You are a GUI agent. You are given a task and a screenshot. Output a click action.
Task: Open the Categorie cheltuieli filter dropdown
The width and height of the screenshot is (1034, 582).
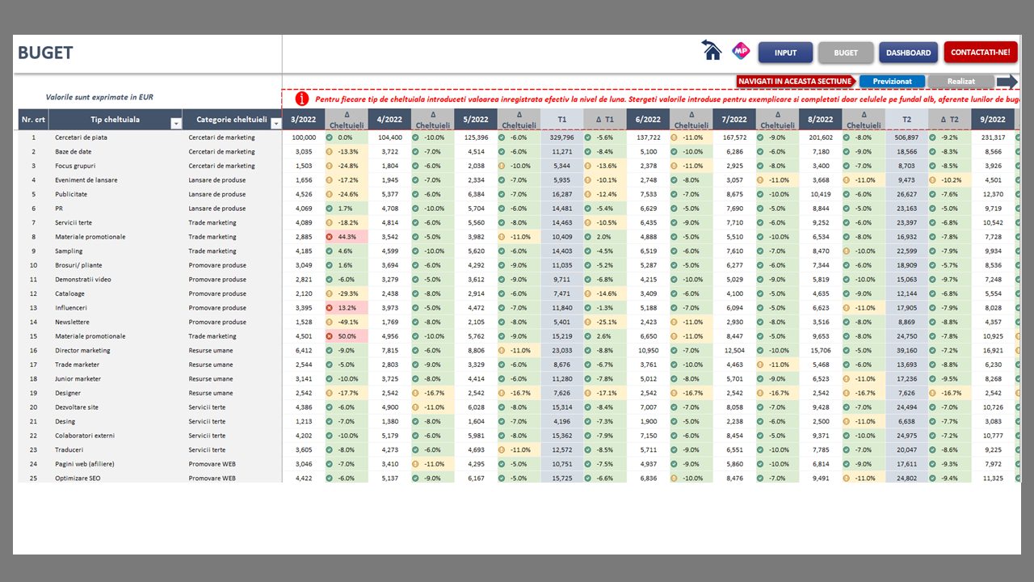click(x=275, y=123)
